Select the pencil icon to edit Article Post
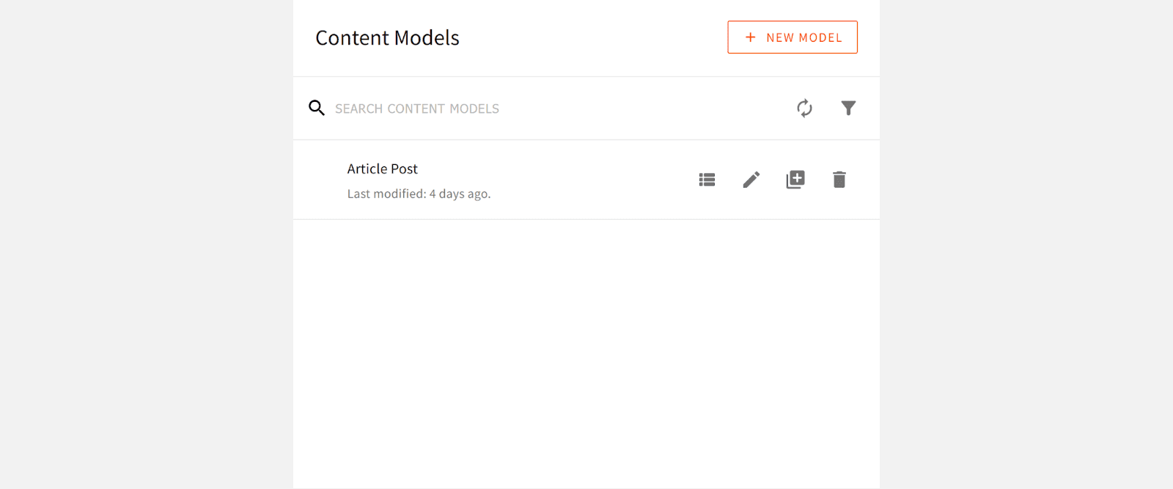The height and width of the screenshot is (489, 1173). pyautogui.click(x=750, y=179)
